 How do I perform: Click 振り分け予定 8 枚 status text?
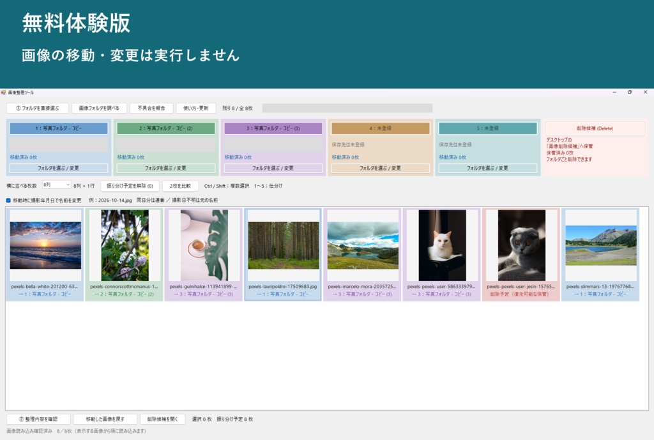pos(235,419)
